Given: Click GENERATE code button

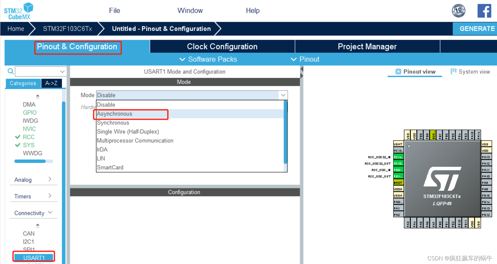Looking at the screenshot, I should pos(475,29).
